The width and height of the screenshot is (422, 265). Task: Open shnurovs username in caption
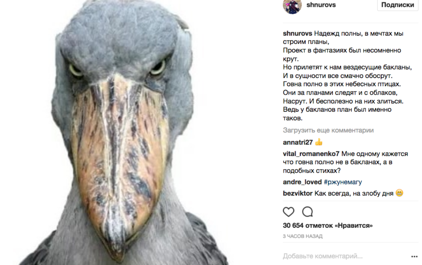298,33
